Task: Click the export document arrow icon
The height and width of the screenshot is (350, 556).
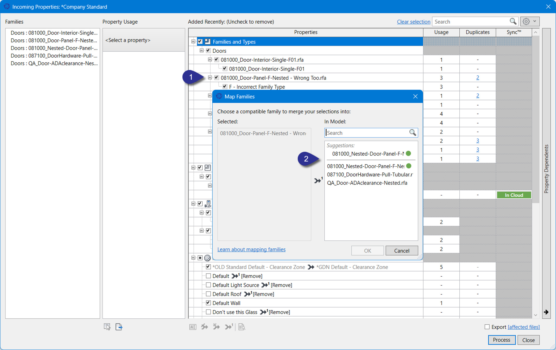Action: [x=119, y=327]
